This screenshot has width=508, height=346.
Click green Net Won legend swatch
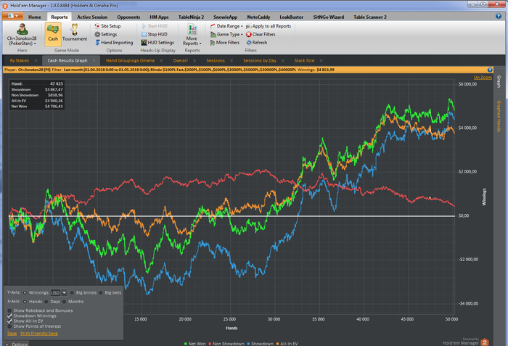(186, 344)
